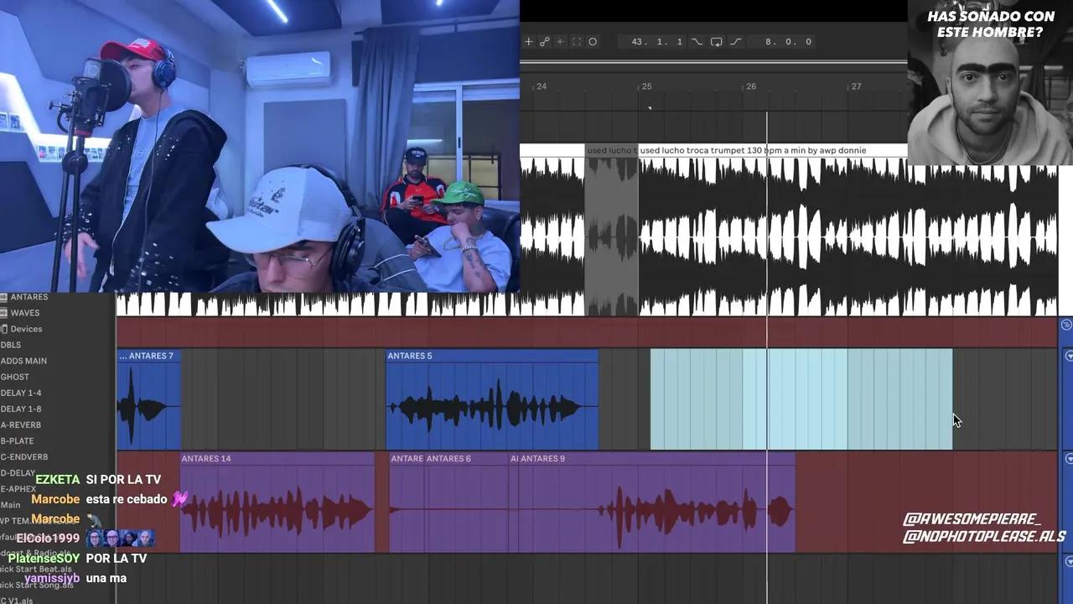Click bar 26 on the timeline ruler

coord(751,86)
